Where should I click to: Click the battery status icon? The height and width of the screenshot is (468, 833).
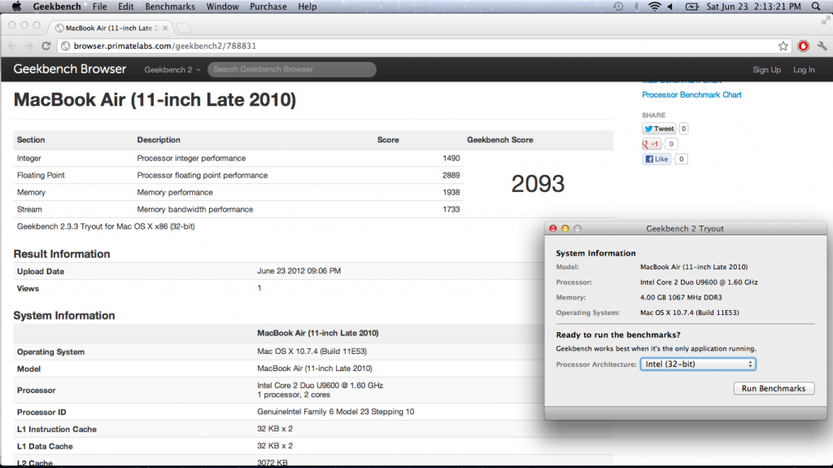tap(691, 7)
